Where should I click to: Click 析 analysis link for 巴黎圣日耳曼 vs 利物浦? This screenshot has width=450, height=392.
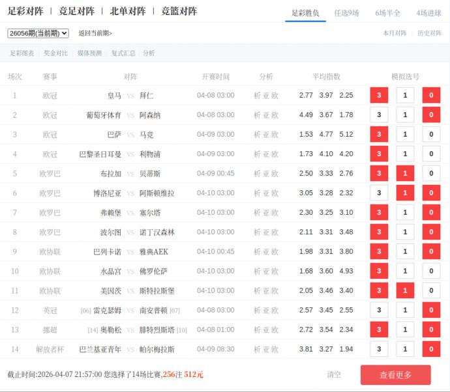(257, 154)
